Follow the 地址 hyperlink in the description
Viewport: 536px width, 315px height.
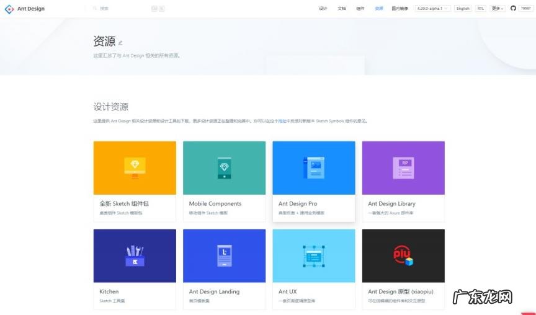(x=282, y=121)
